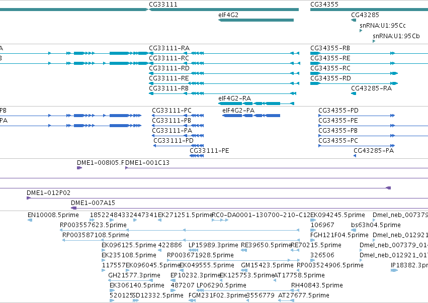
Task: Open transcript CG34355-RC label
Action: click(330, 68)
